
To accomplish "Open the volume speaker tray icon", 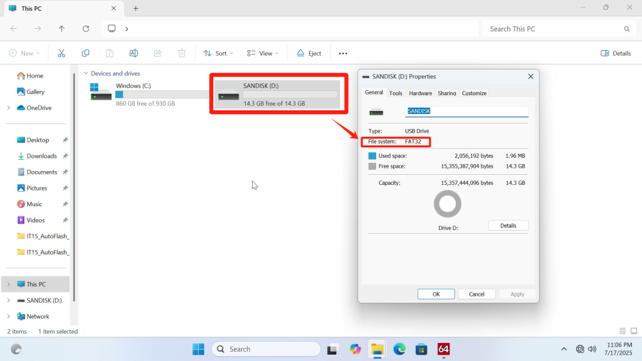I will coord(592,349).
